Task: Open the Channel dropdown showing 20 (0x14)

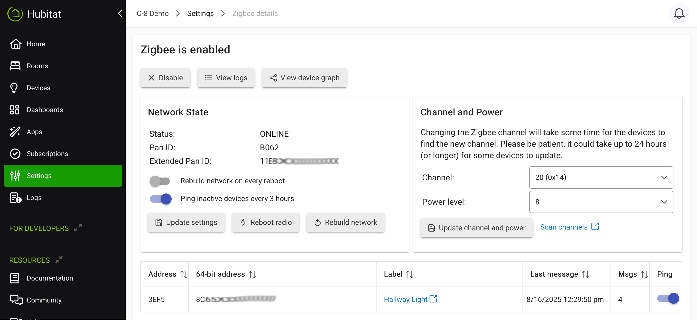Action: (601, 178)
